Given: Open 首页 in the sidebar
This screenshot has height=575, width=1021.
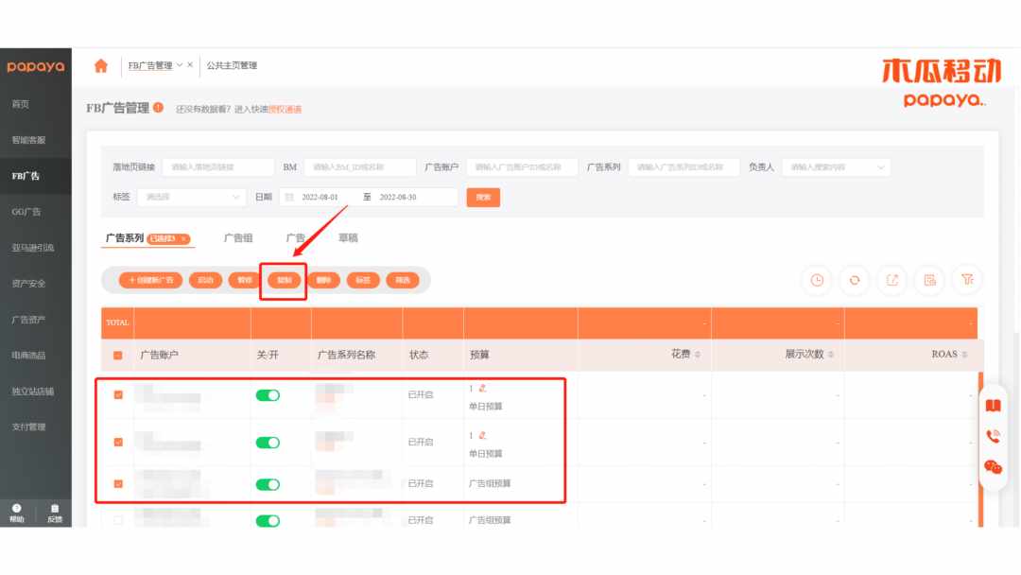Looking at the screenshot, I should coord(21,104).
